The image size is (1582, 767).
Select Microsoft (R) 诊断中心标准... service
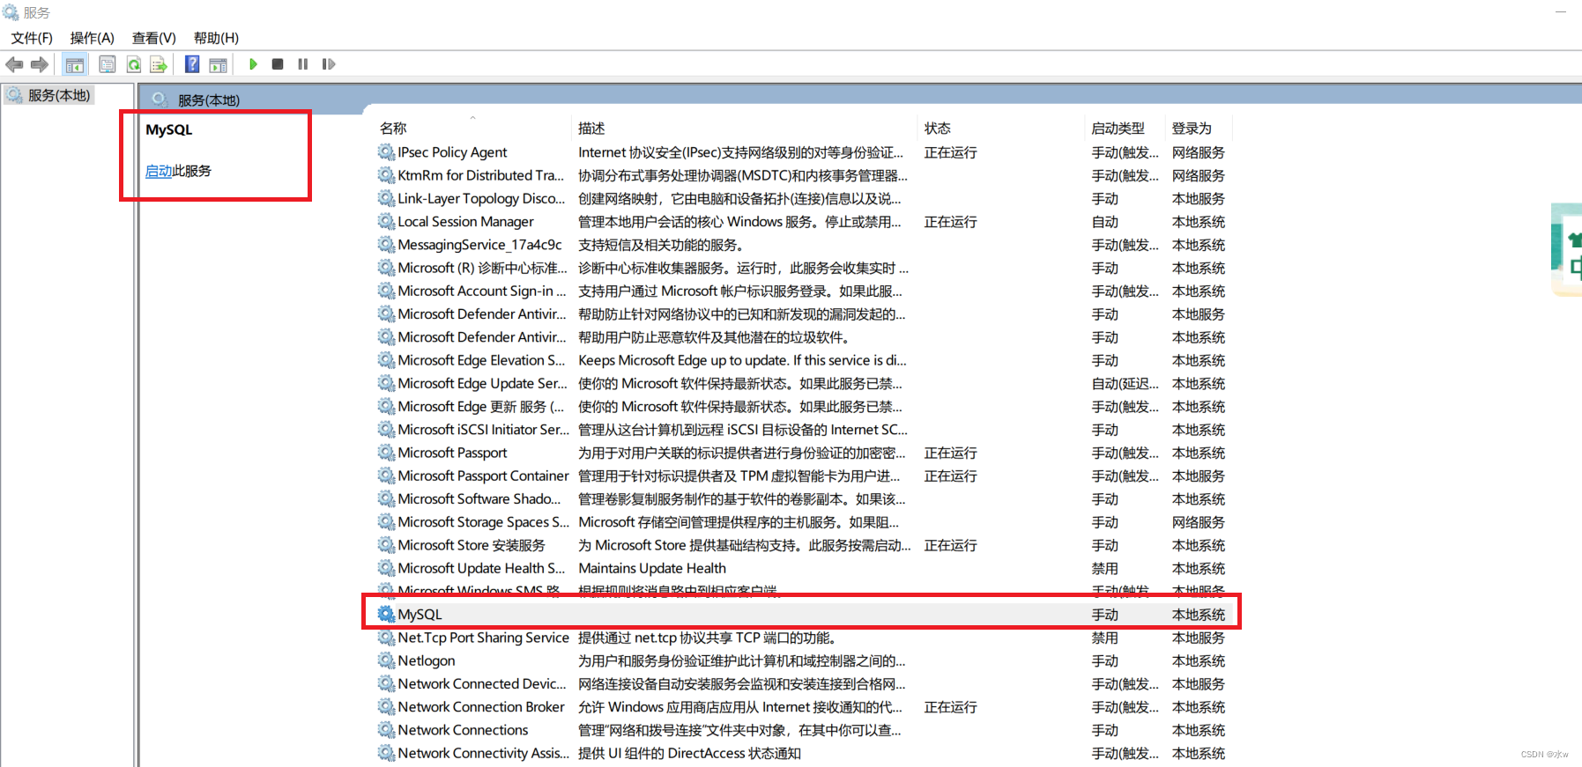click(482, 268)
